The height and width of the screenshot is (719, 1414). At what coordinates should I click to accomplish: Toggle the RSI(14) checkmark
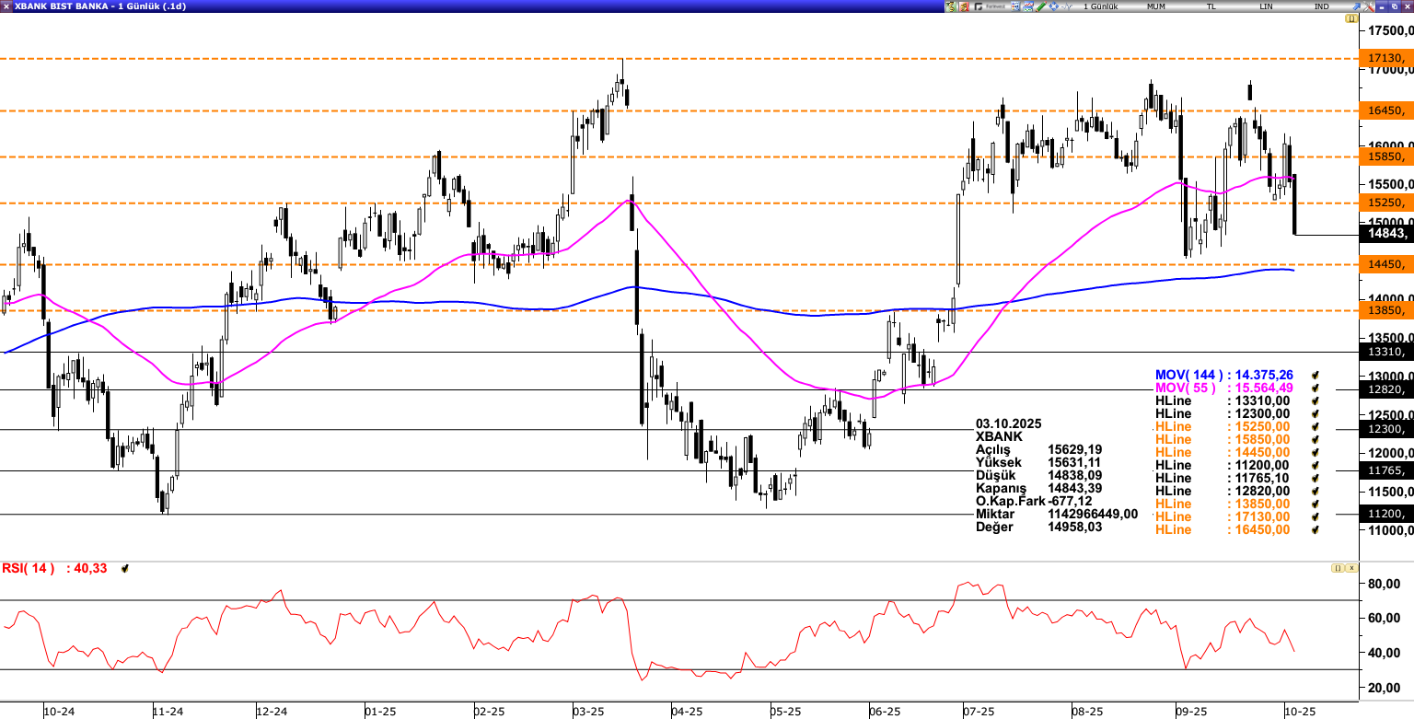tap(124, 569)
